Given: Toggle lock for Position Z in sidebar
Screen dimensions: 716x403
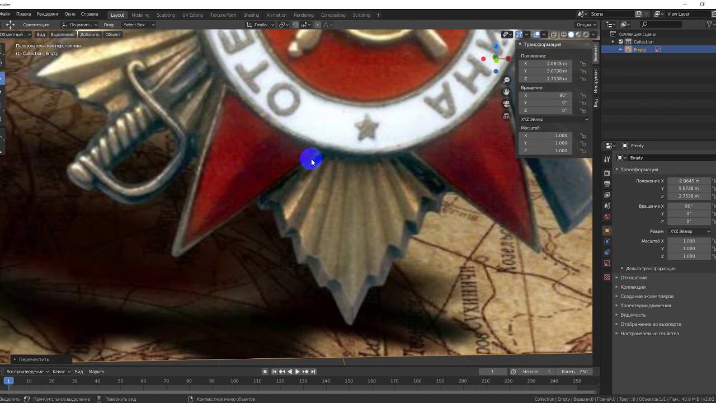Looking at the screenshot, I should coord(583,79).
